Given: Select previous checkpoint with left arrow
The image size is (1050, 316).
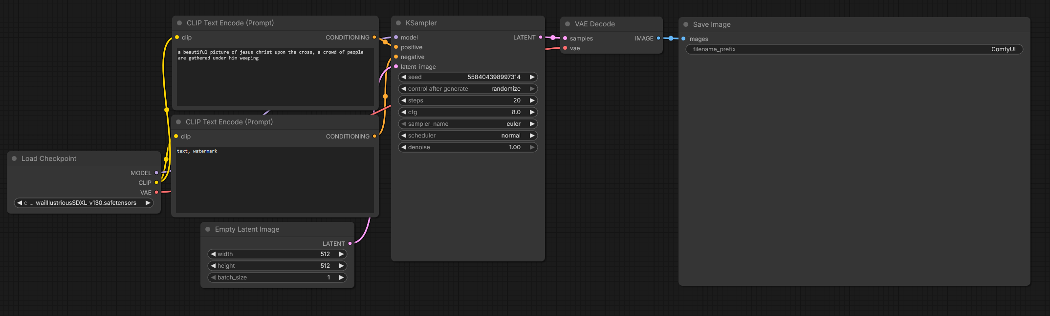Looking at the screenshot, I should pos(20,203).
